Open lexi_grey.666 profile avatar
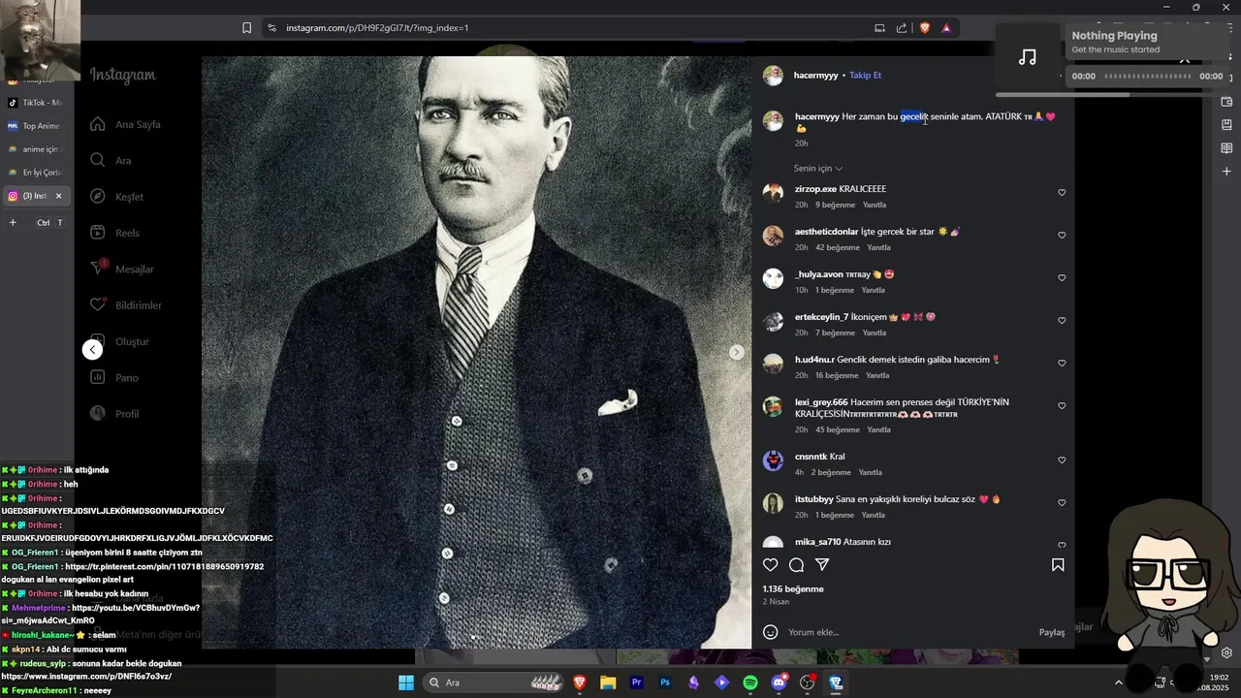1241x698 pixels. click(x=773, y=407)
